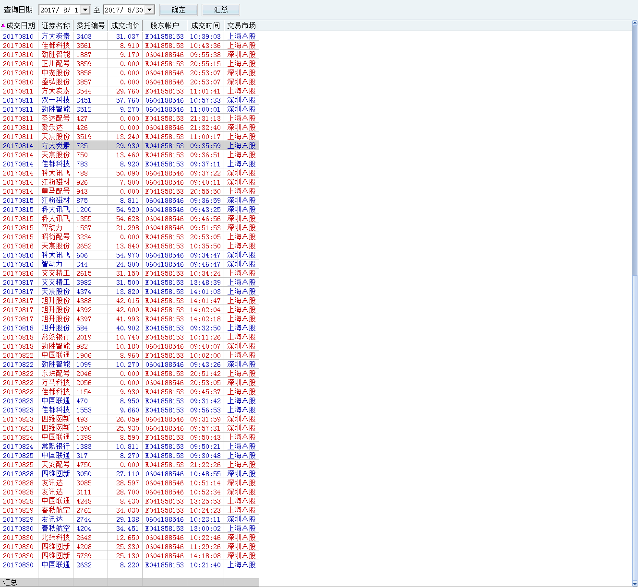Image resolution: width=638 pixels, height=587 pixels.
Task: Select 艾艾精工 row with order 2615
Action: 130,273
